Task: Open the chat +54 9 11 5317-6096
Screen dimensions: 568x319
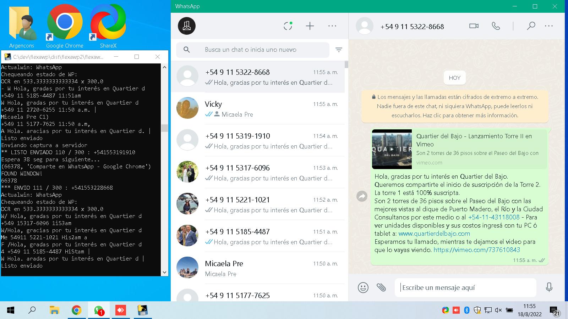Action: (258, 172)
